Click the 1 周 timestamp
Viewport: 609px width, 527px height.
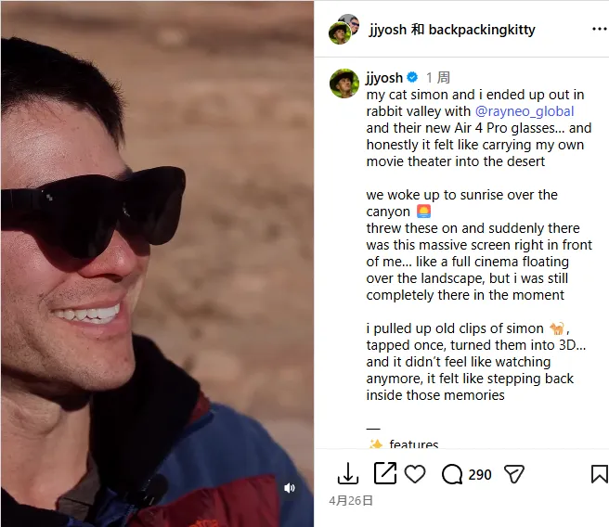(438, 78)
